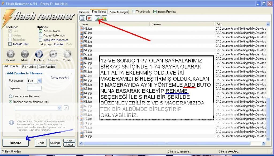Select the General category icon
Image resolution: width=274 pixels, height=156 pixels.
tap(10, 54)
